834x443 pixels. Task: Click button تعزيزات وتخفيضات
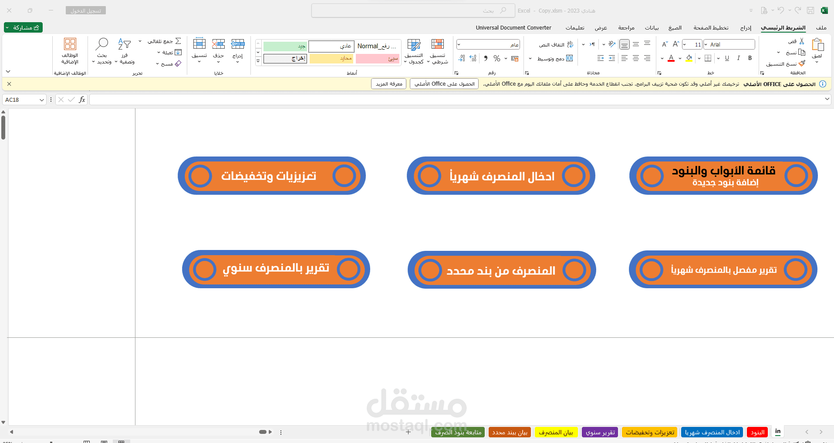pyautogui.click(x=272, y=176)
